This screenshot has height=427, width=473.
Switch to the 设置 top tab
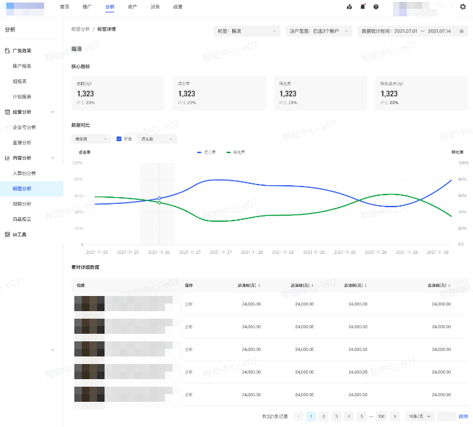(x=178, y=7)
